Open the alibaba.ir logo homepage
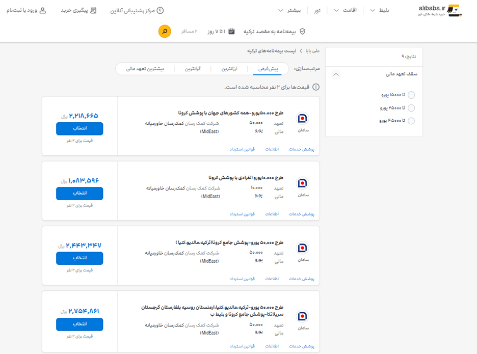 tap(440, 10)
